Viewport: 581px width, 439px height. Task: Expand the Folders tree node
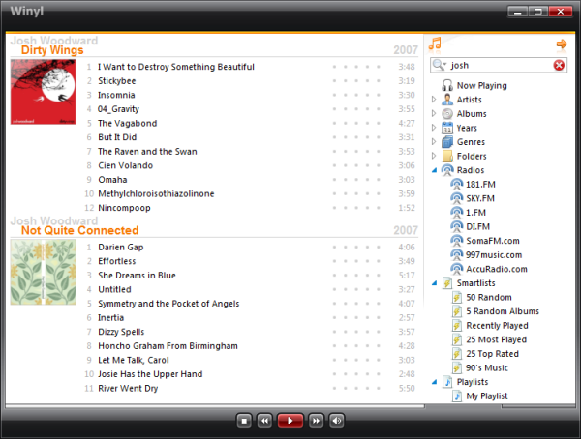click(434, 156)
